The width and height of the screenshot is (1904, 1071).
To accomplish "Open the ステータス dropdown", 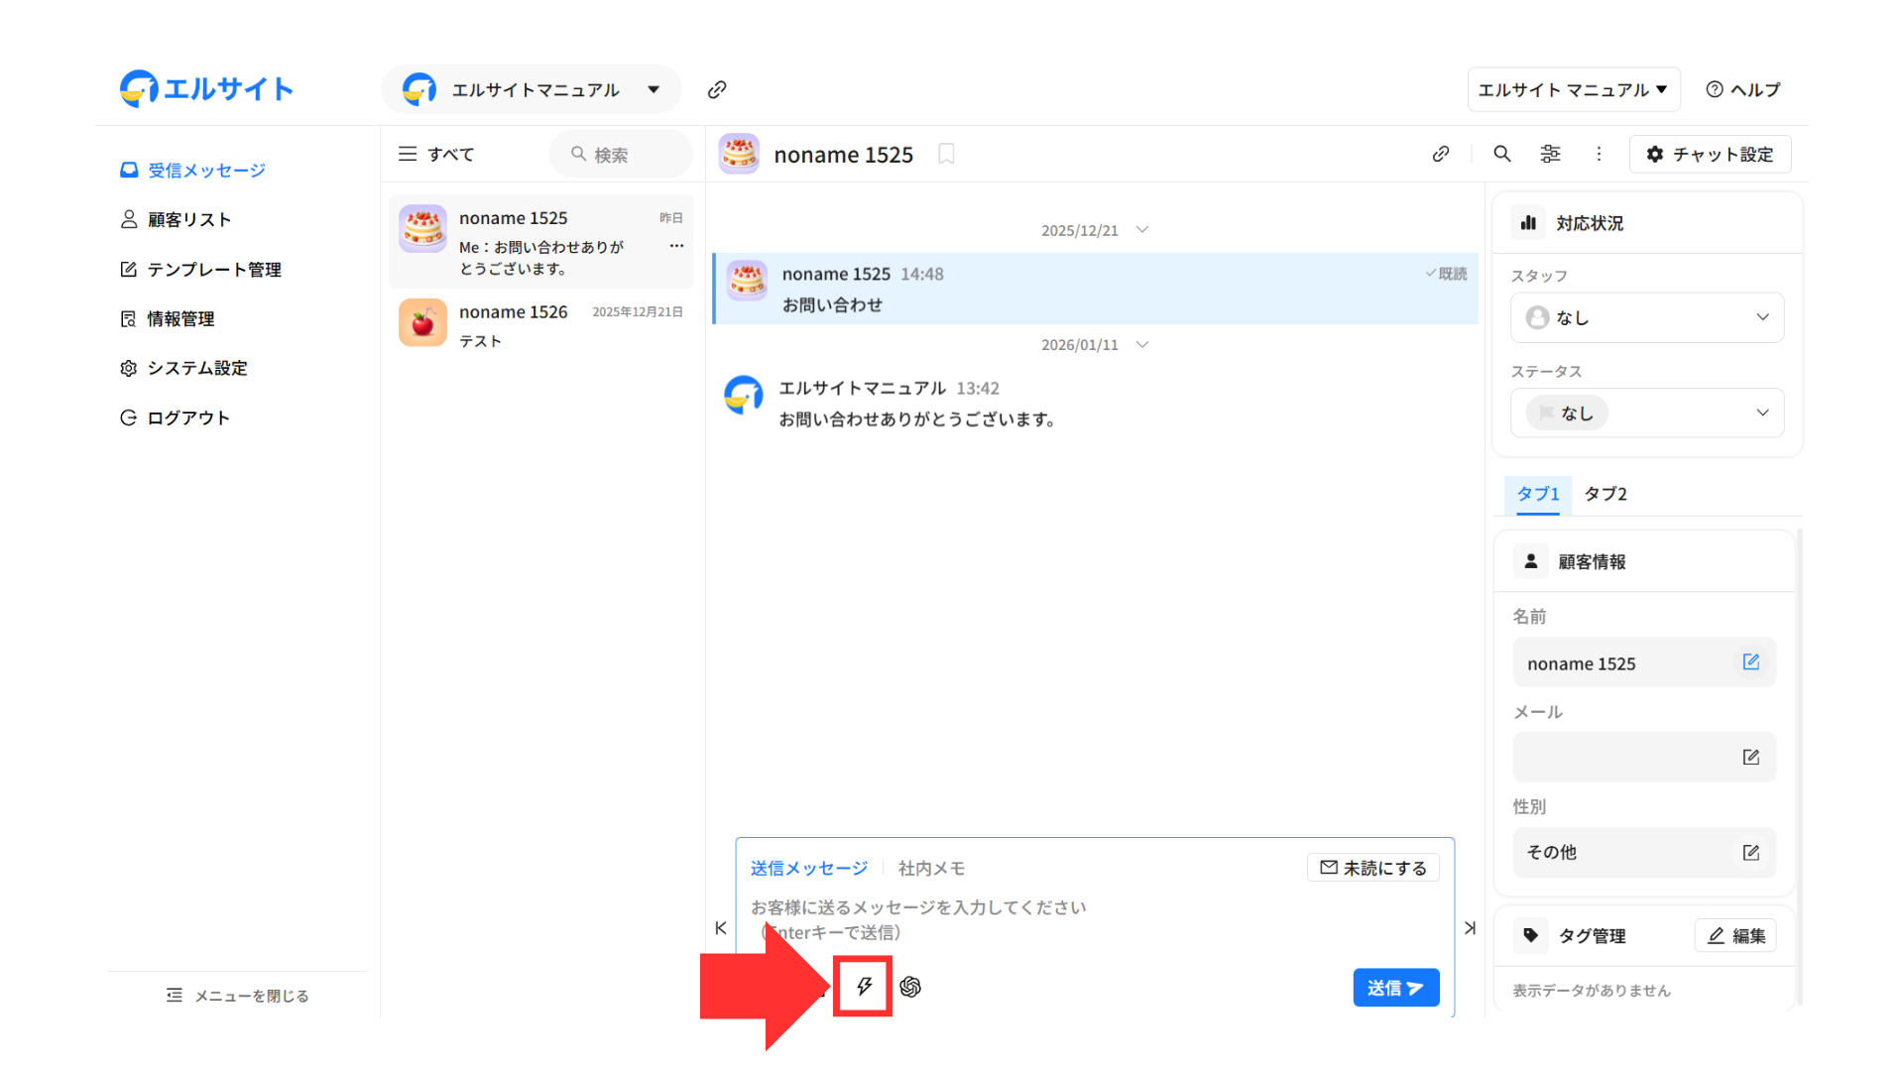I will click(x=1646, y=413).
